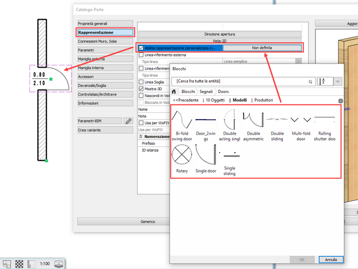
Task: Uncheck Abilita rappresentazione personalizzata checkbox
Action: [x=141, y=48]
